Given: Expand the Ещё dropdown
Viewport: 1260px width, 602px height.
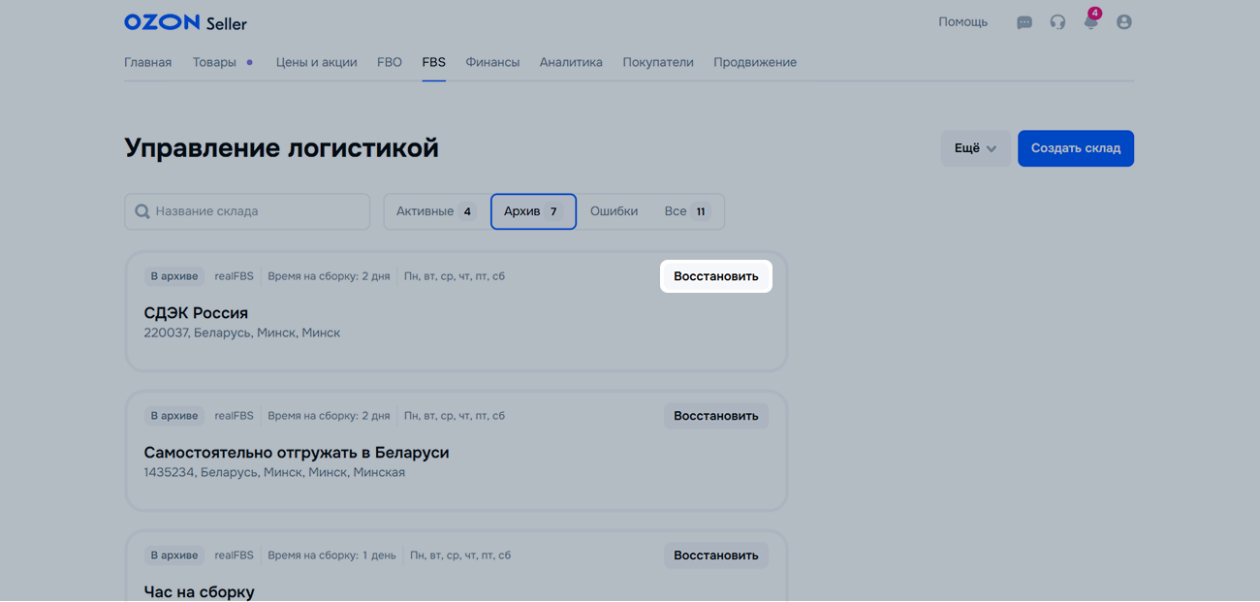Looking at the screenshot, I should pyautogui.click(x=975, y=148).
